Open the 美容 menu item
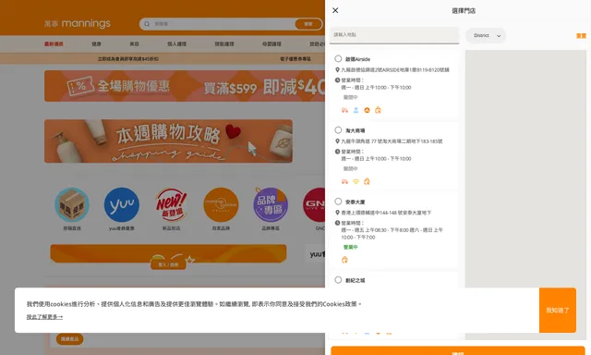The height and width of the screenshot is (355, 591). (x=134, y=43)
